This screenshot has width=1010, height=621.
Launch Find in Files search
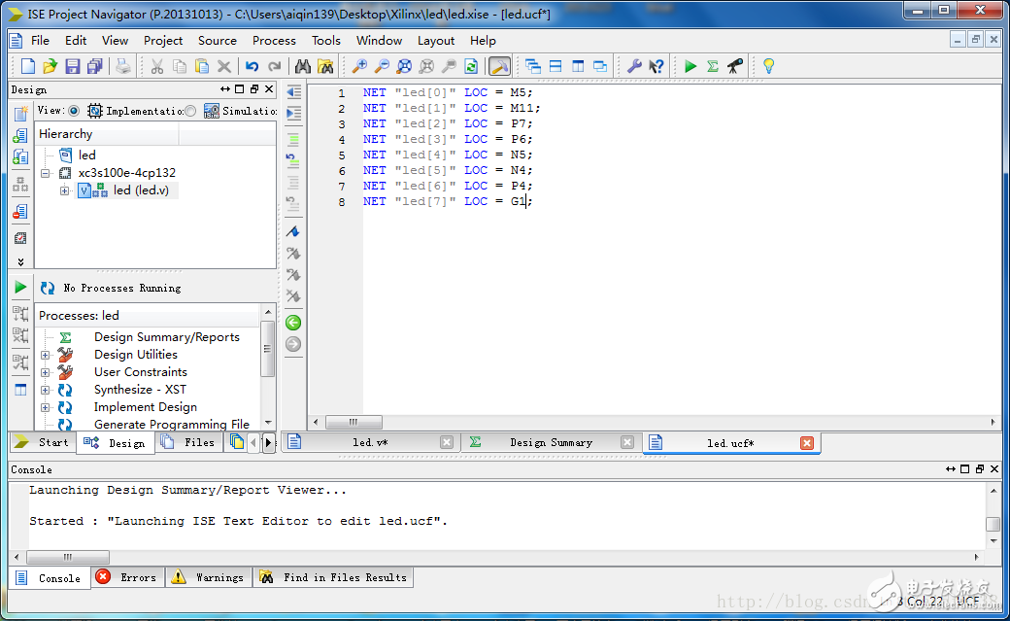coord(327,65)
